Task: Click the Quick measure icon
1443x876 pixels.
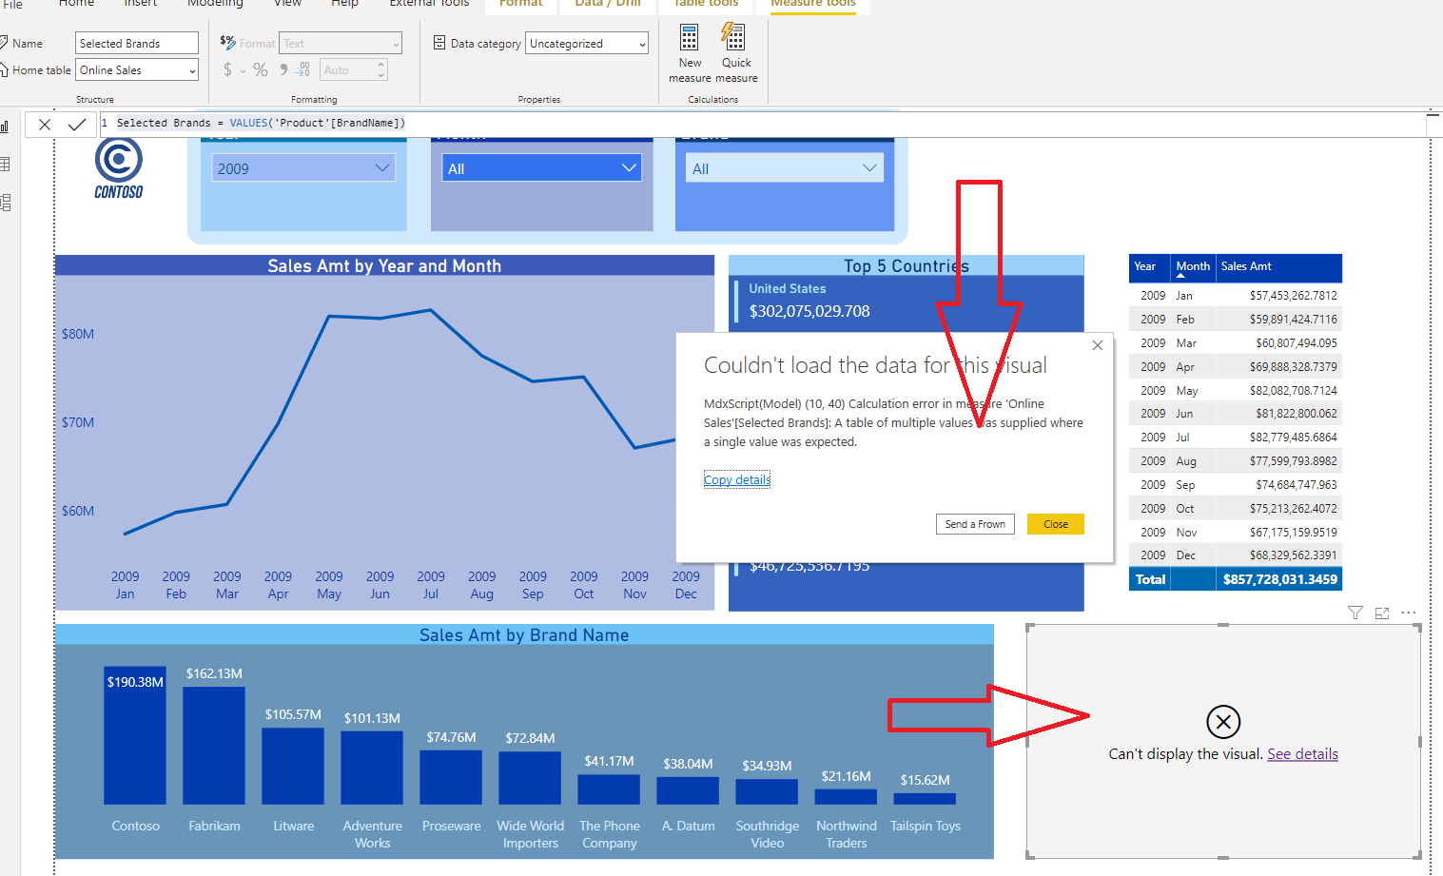Action: coord(733,37)
